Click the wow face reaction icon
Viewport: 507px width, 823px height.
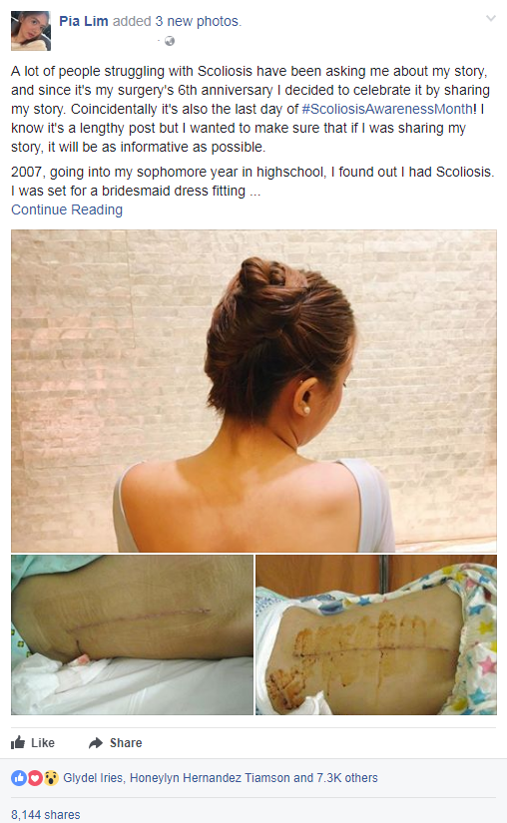[x=50, y=778]
